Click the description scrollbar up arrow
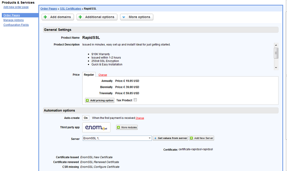 [276, 45]
